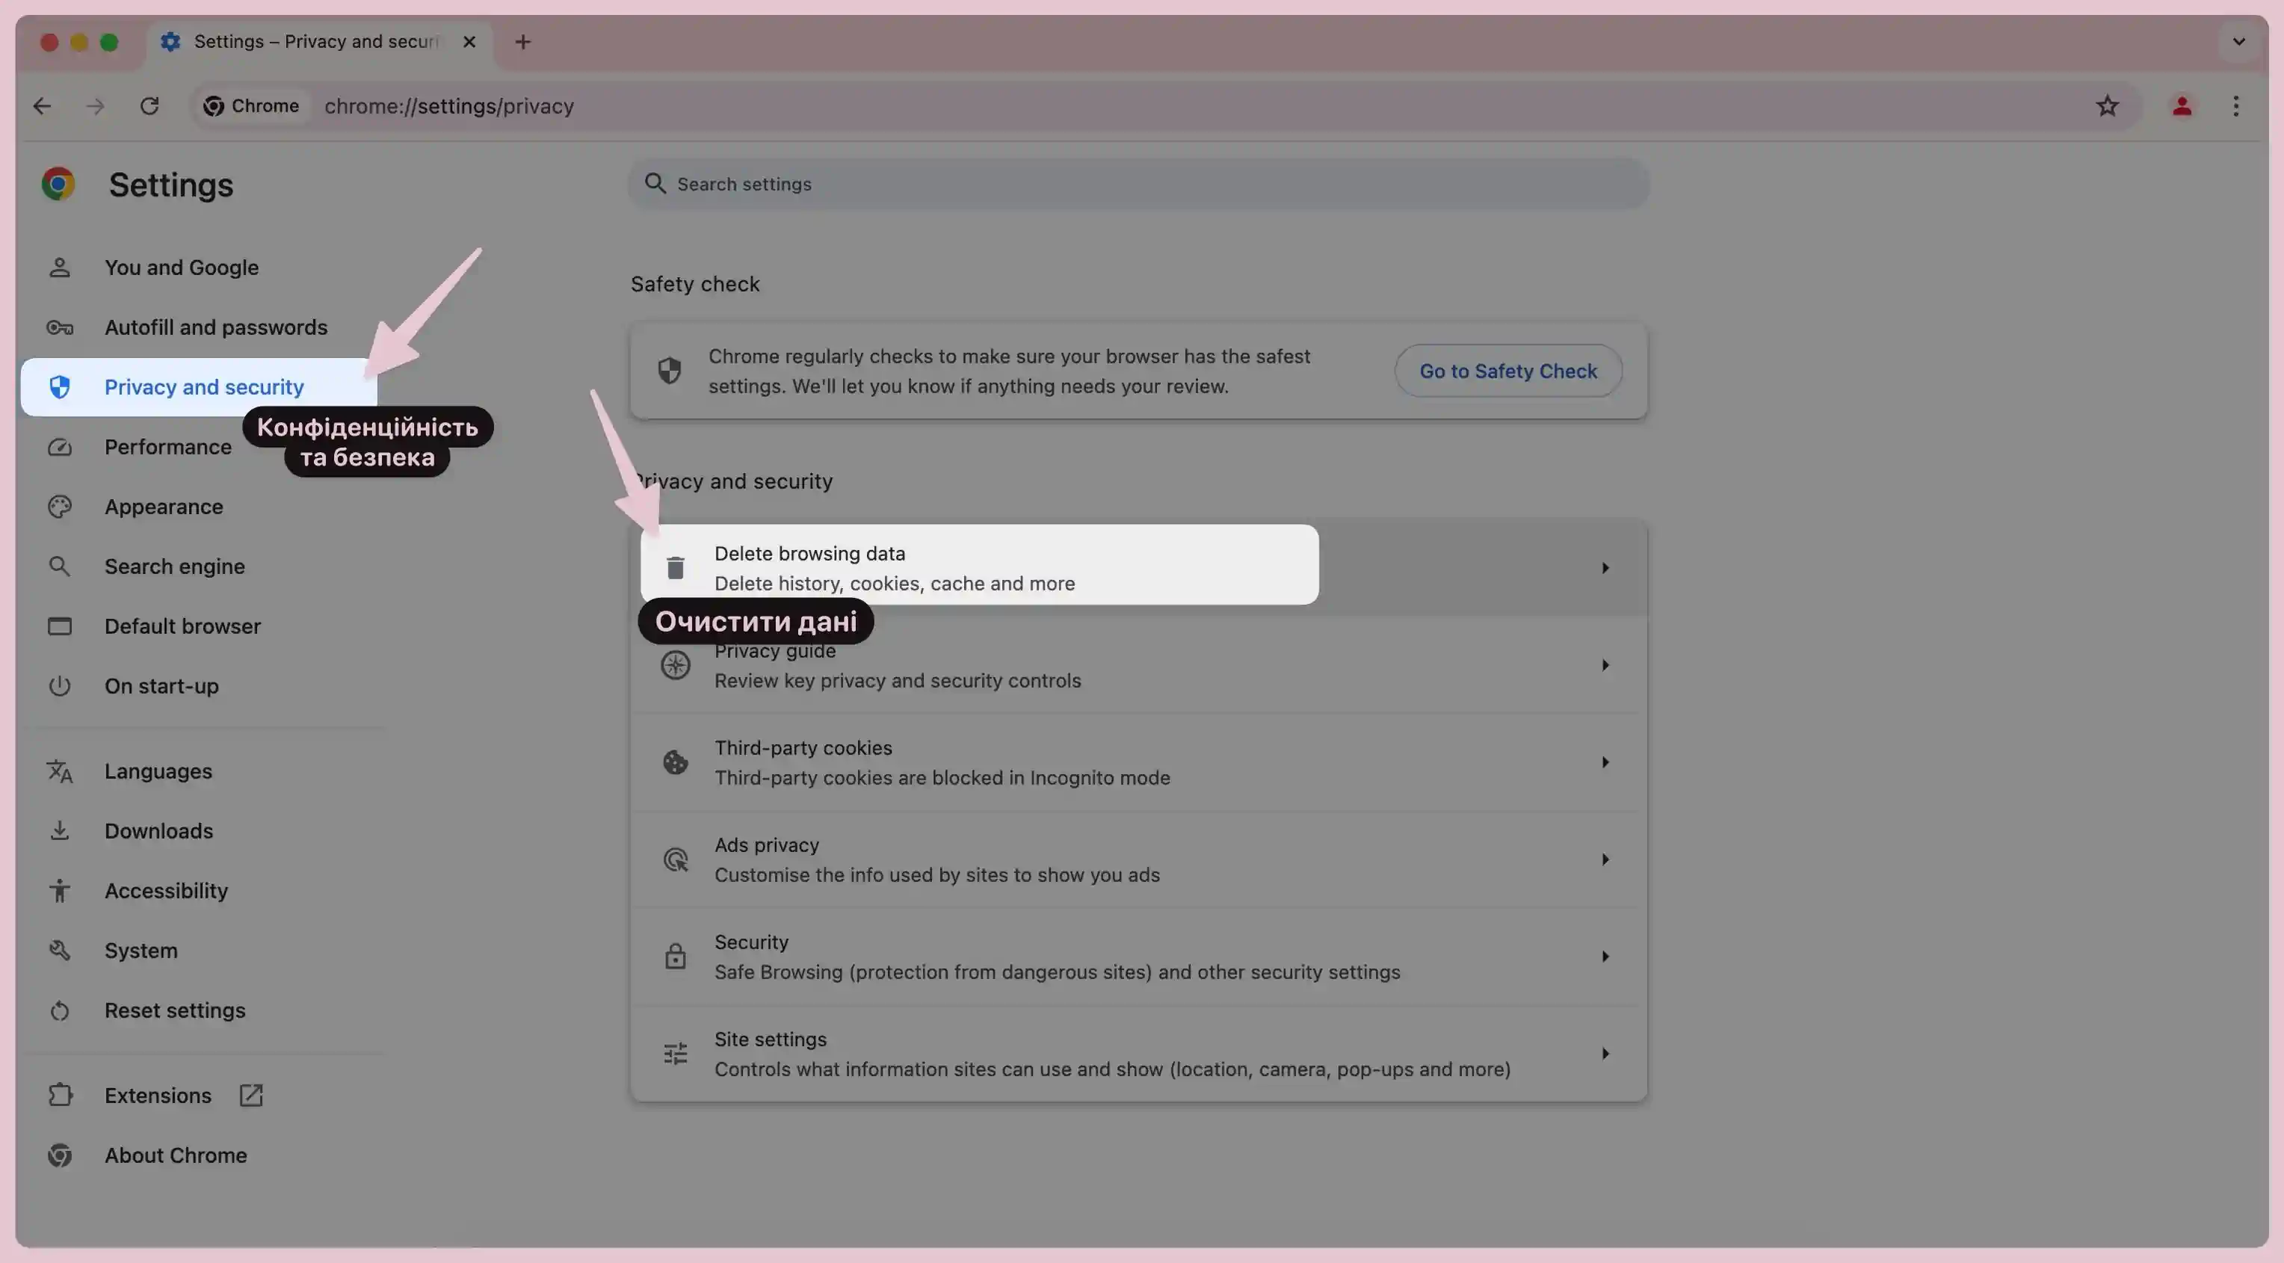This screenshot has width=2284, height=1263.
Task: Click the About Chrome sidebar item
Action: point(174,1154)
